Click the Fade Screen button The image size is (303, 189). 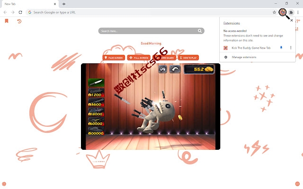click(x=114, y=58)
